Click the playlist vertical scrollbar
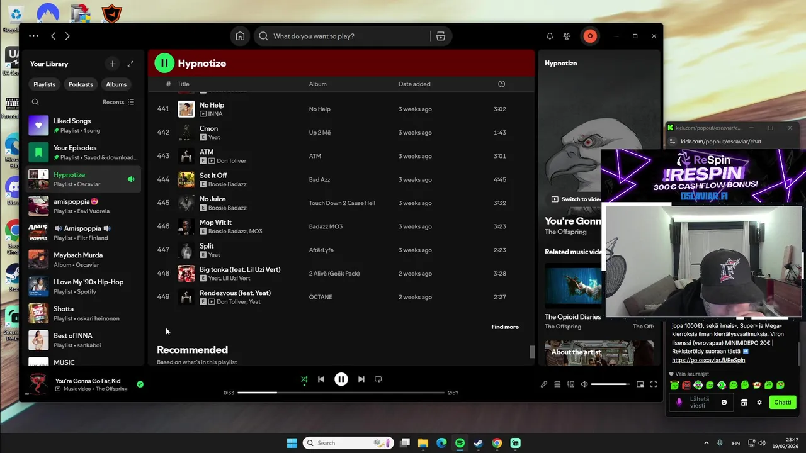806x453 pixels. coord(532,352)
